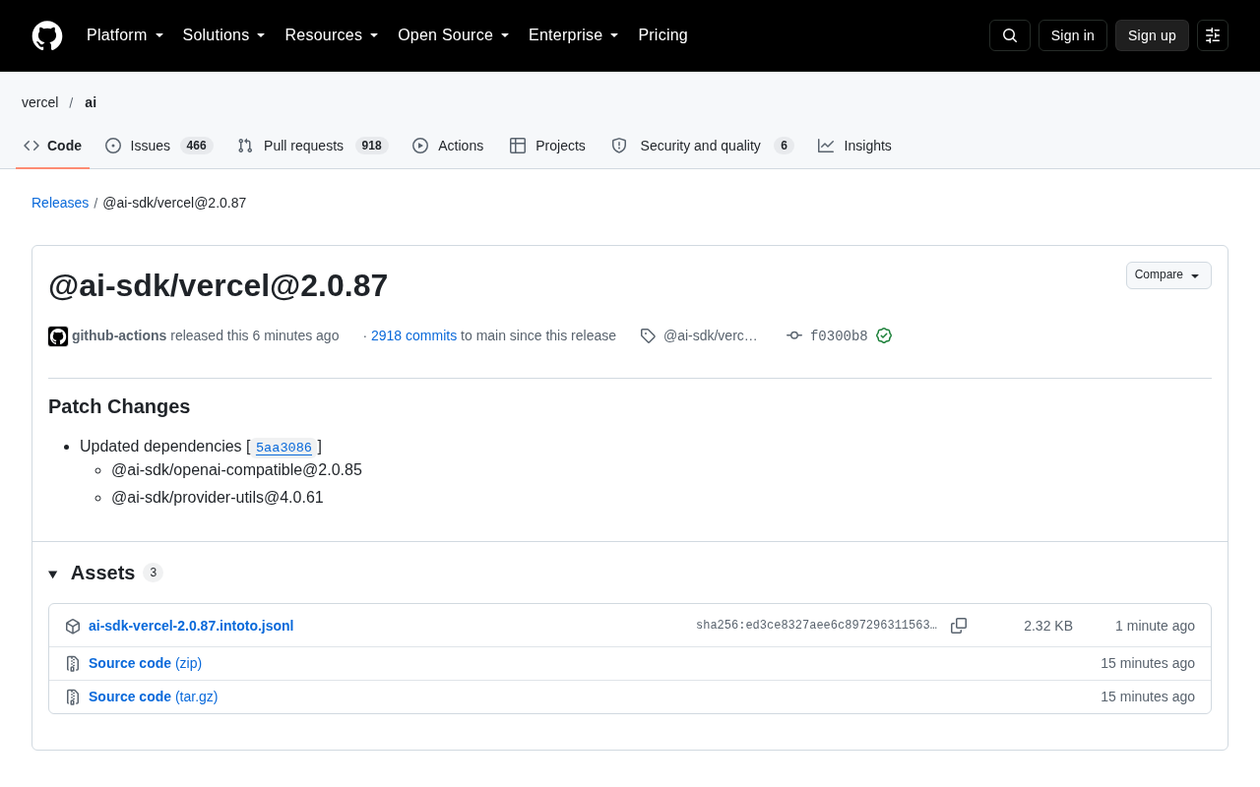Expand the Open Source menu
Image resolution: width=1260 pixels, height=787 pixels.
pos(454,35)
